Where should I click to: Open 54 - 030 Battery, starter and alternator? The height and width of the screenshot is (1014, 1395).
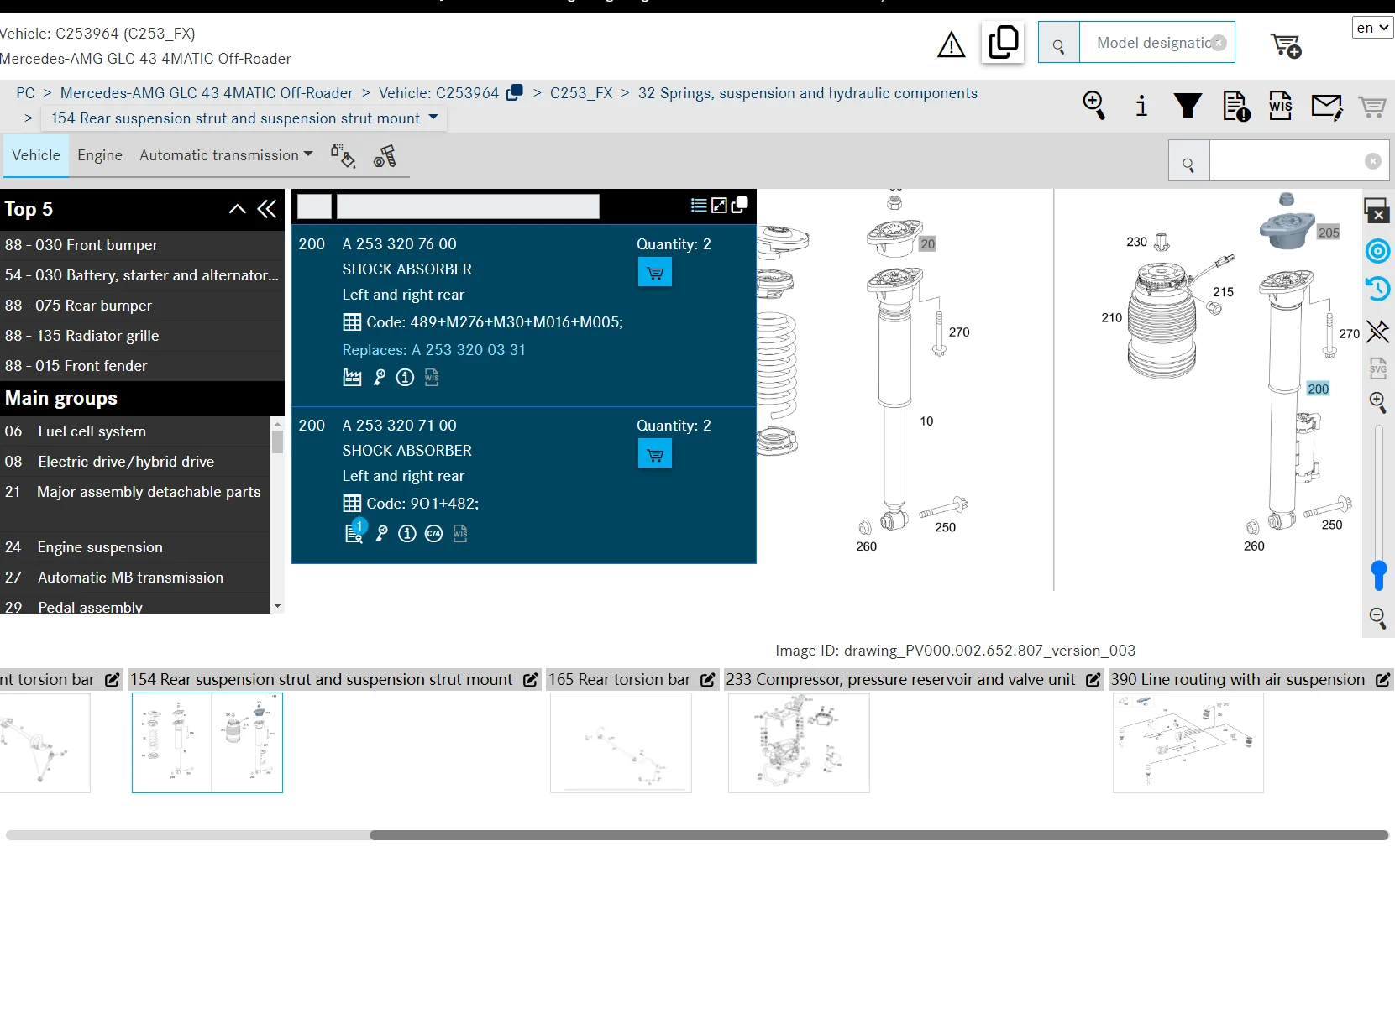coord(142,275)
